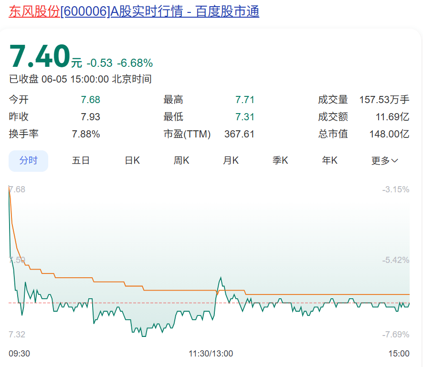Select the 季K chart tab
Image resolution: width=423 pixels, height=367 pixels.
coord(280,161)
